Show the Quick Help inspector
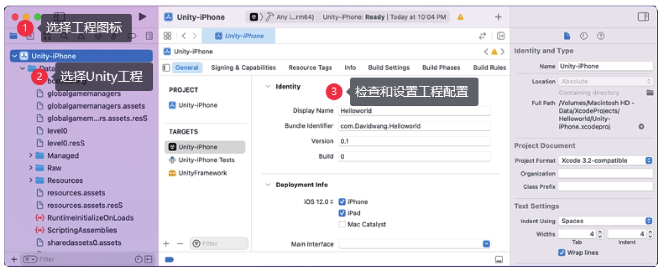 [x=601, y=36]
